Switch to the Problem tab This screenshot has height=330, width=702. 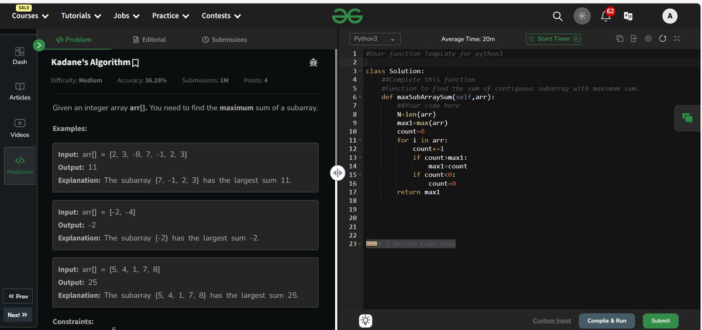[73, 40]
